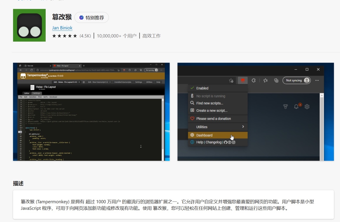Open the popup menu screenshot thumbnail
The width and height of the screenshot is (340, 222).
click(x=256, y=112)
